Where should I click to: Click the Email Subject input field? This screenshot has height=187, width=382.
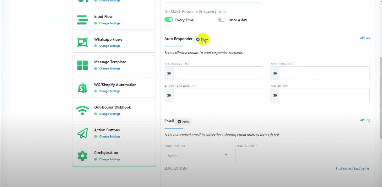click(x=302, y=156)
